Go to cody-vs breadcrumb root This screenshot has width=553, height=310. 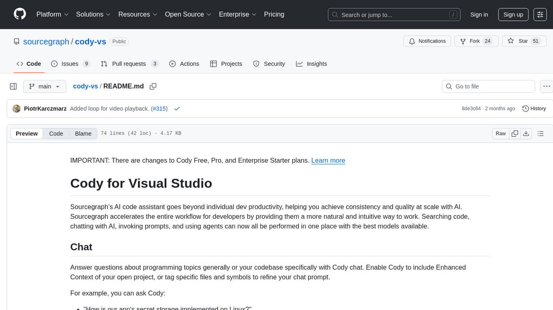85,86
